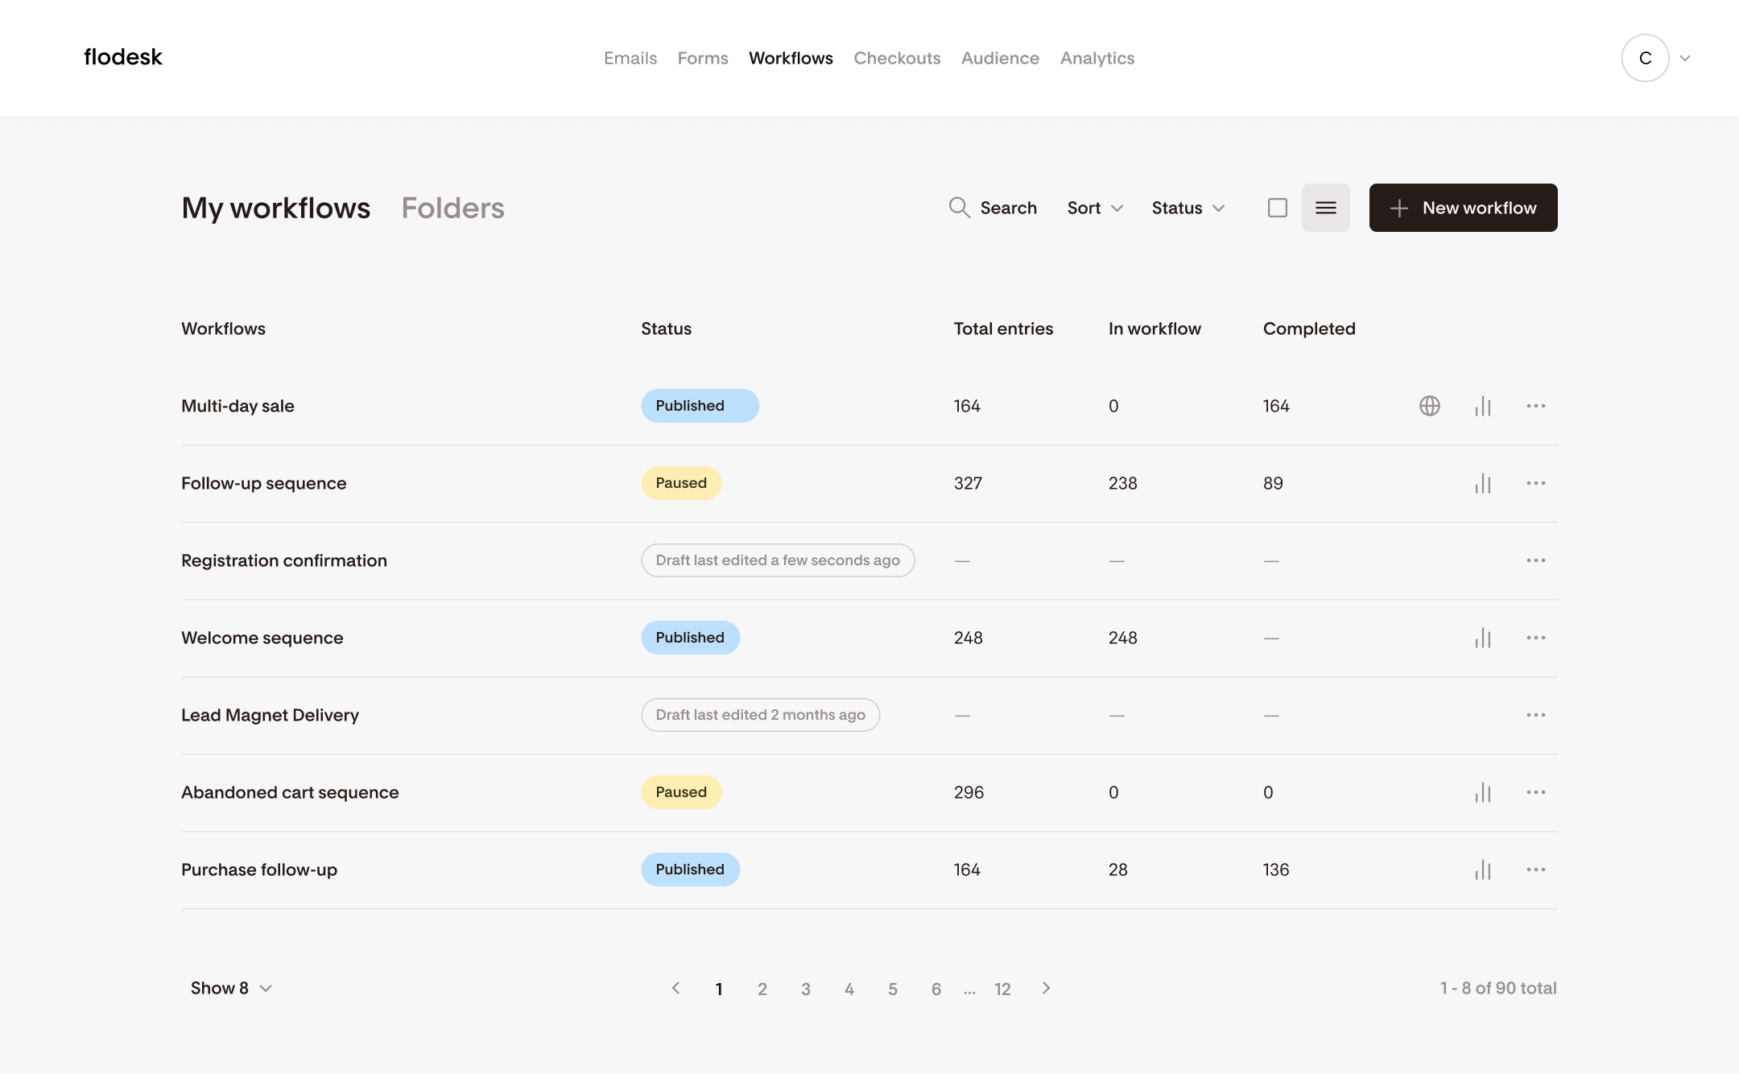Switch to grid view layout
The image size is (1739, 1074).
point(1277,208)
